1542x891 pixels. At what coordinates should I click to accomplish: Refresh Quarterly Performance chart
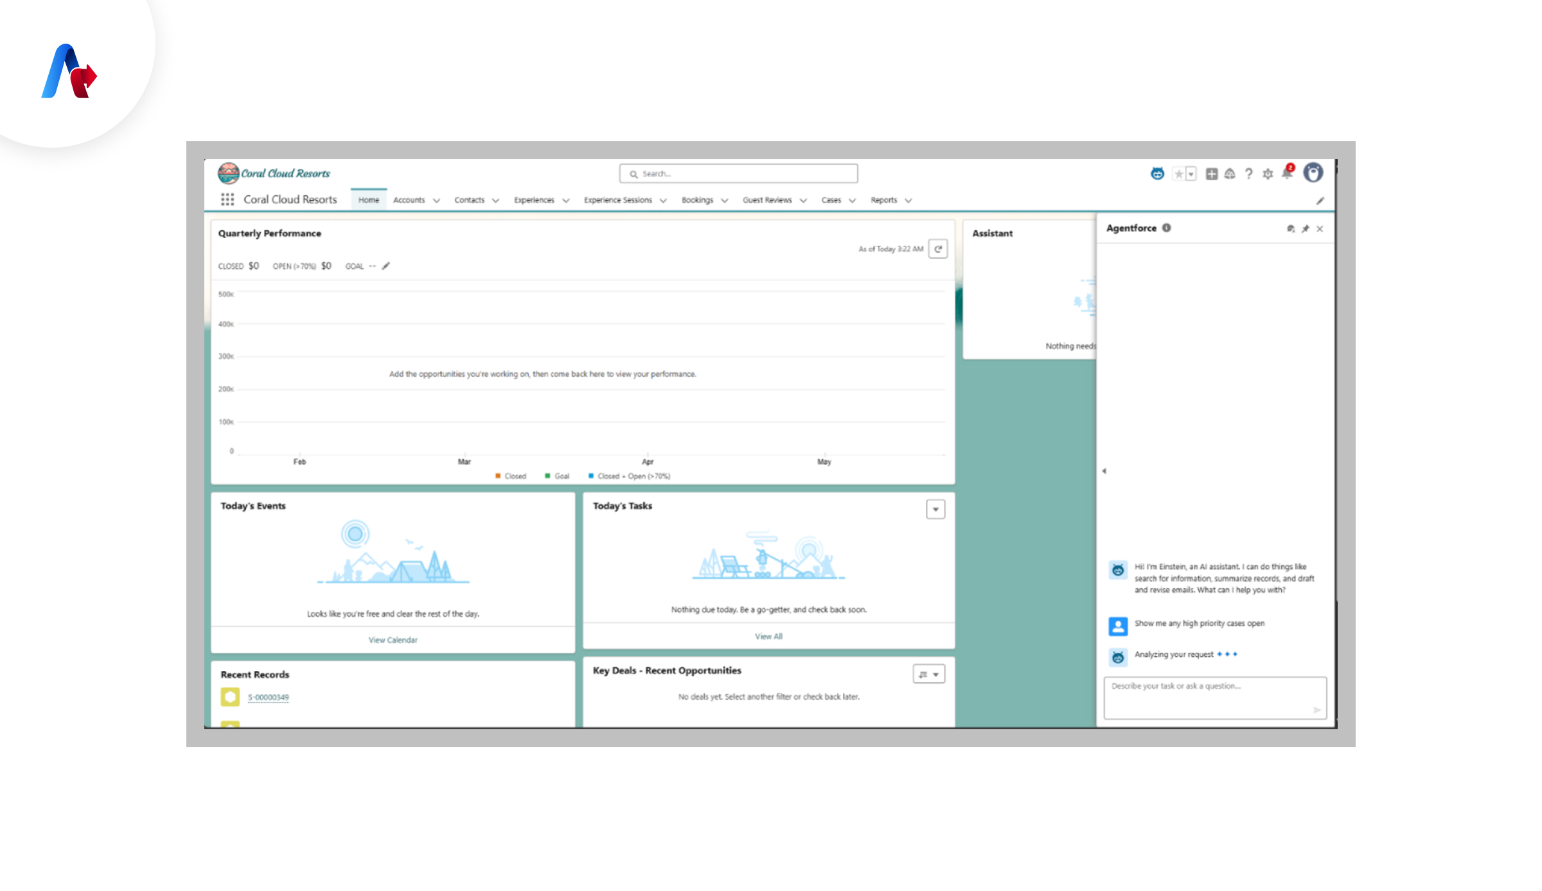click(x=938, y=249)
